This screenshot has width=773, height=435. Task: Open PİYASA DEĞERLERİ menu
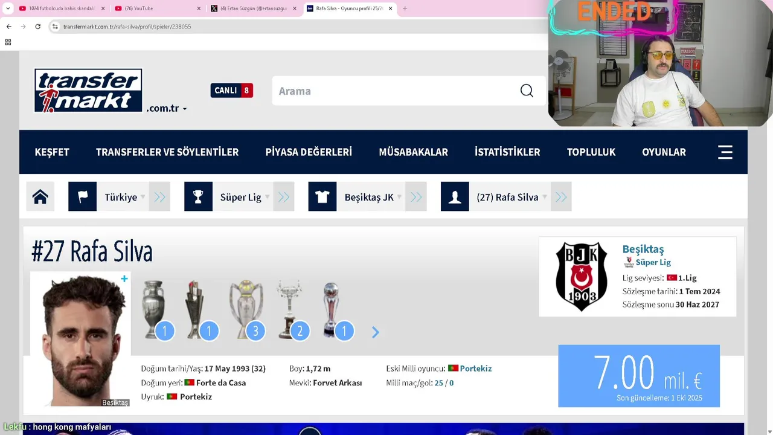pyautogui.click(x=309, y=152)
